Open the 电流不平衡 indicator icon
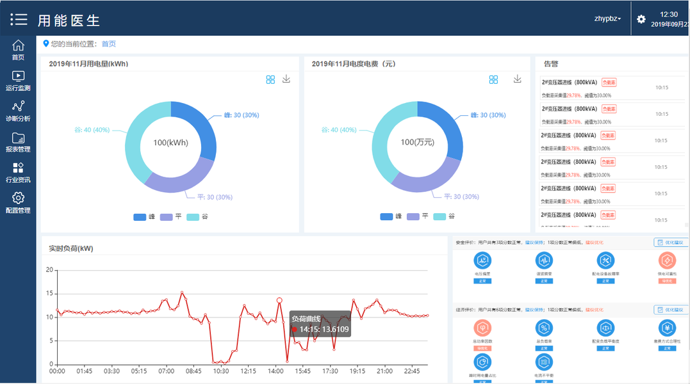The height and width of the screenshot is (384, 690). [544, 362]
